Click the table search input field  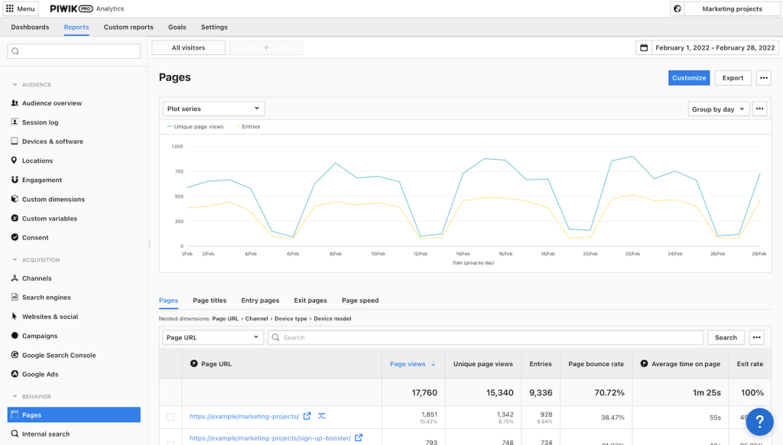[x=485, y=337]
